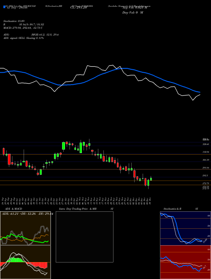Image resolution: width=211 pixels, height=279 pixels.
Task: Click the 291.84 price axis label
Action: click(206, 168)
